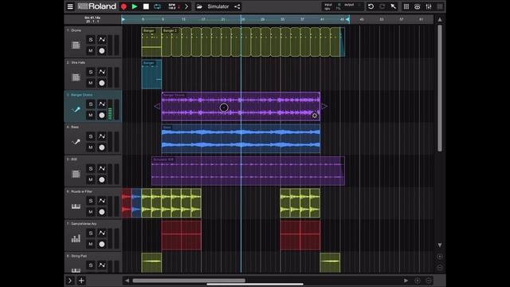Viewport: 510px width, 287px height.
Task: Open the Bass track microphone icon
Action: click(76, 142)
